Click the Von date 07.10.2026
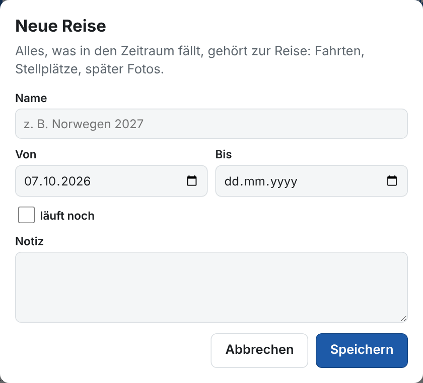The height and width of the screenshot is (383, 423). tap(57, 181)
